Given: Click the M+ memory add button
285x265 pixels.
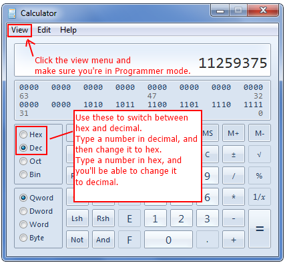Looking at the screenshot, I should point(234,133).
